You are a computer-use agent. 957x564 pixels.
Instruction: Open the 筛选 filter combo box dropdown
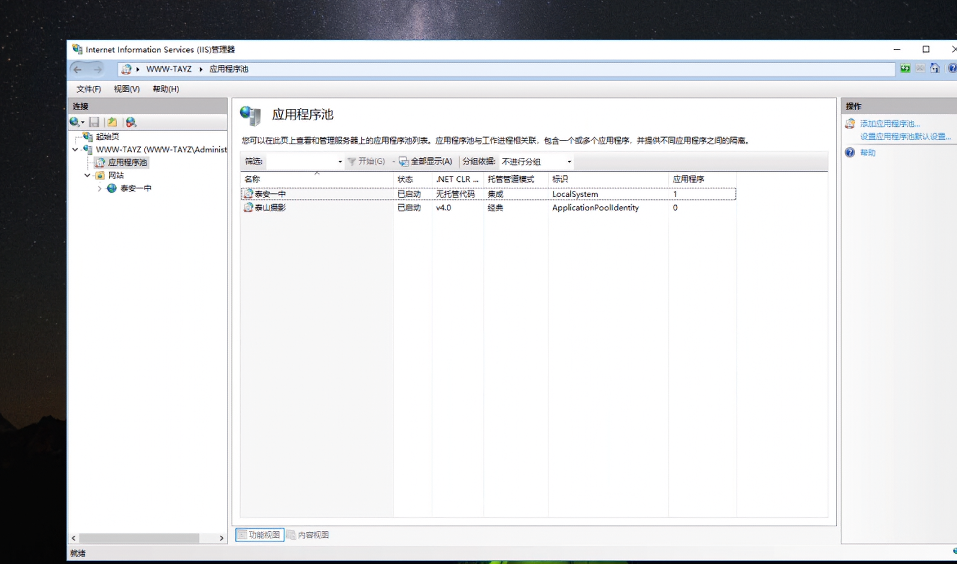point(340,161)
